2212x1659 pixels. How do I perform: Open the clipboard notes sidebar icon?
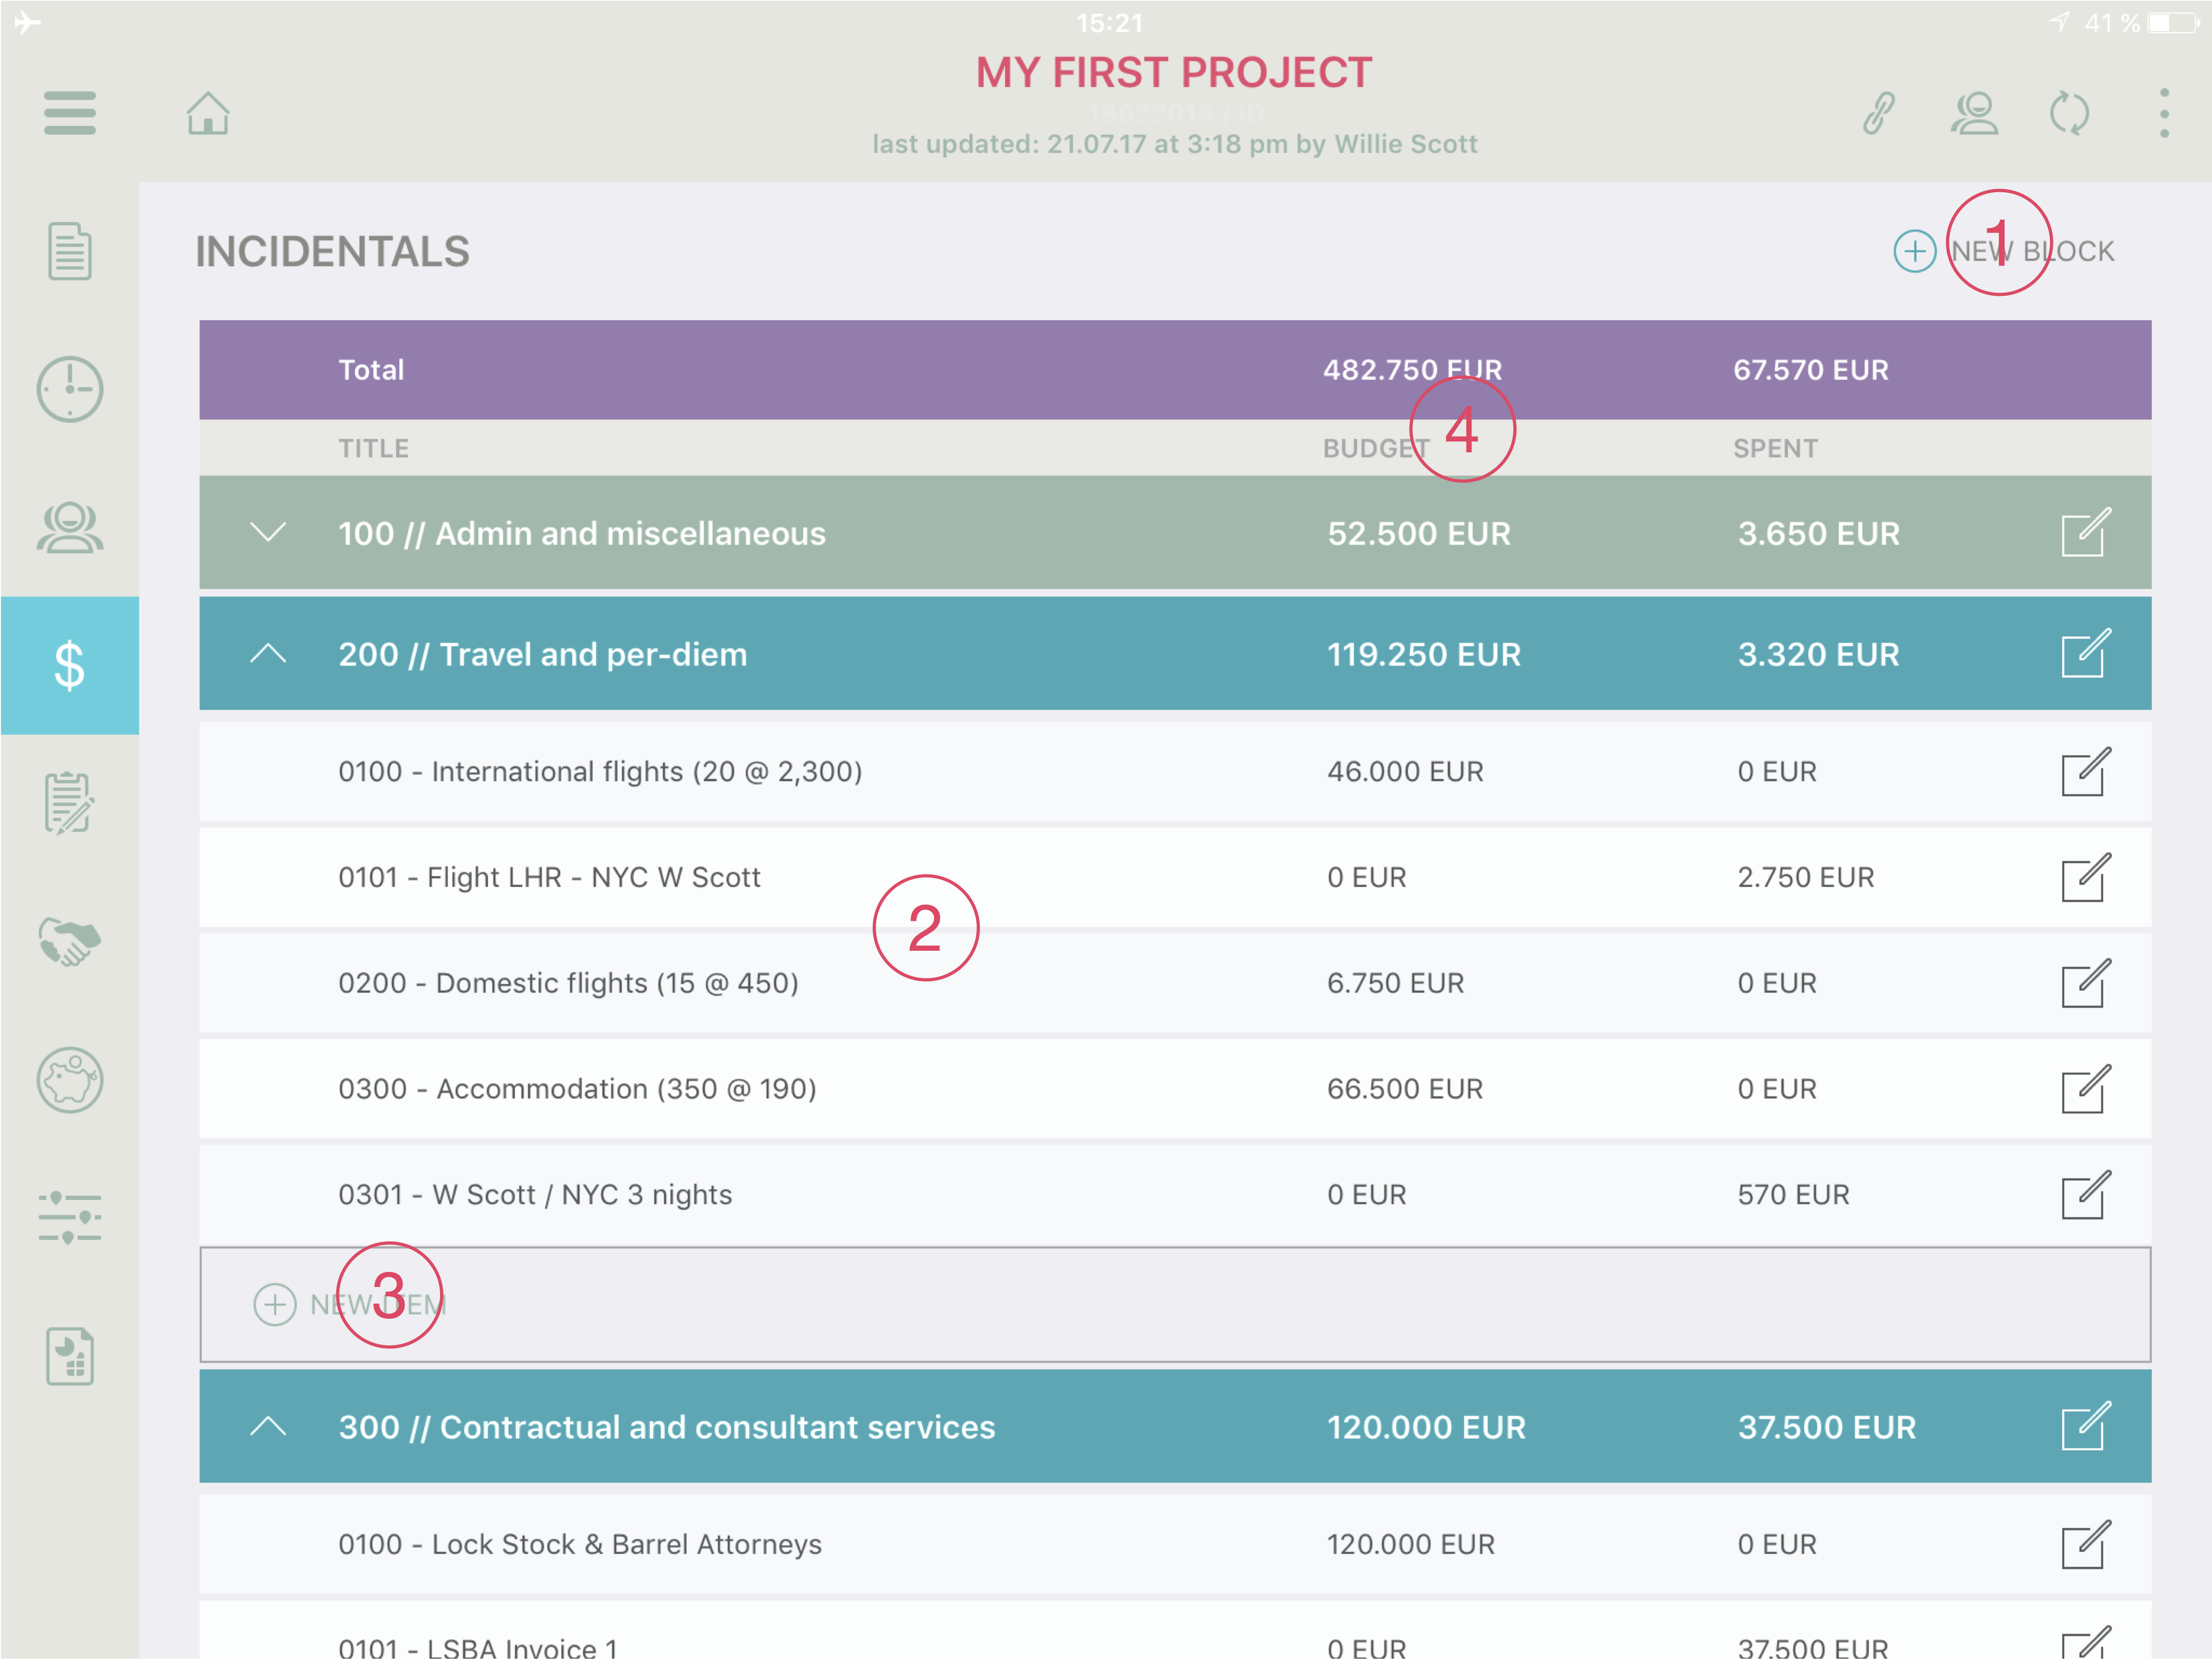click(70, 804)
